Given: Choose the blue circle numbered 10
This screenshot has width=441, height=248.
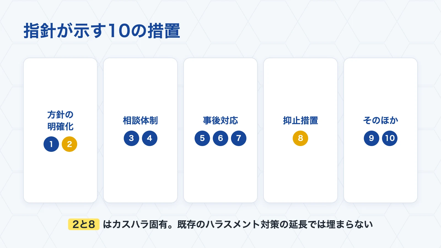Looking at the screenshot, I should point(390,138).
